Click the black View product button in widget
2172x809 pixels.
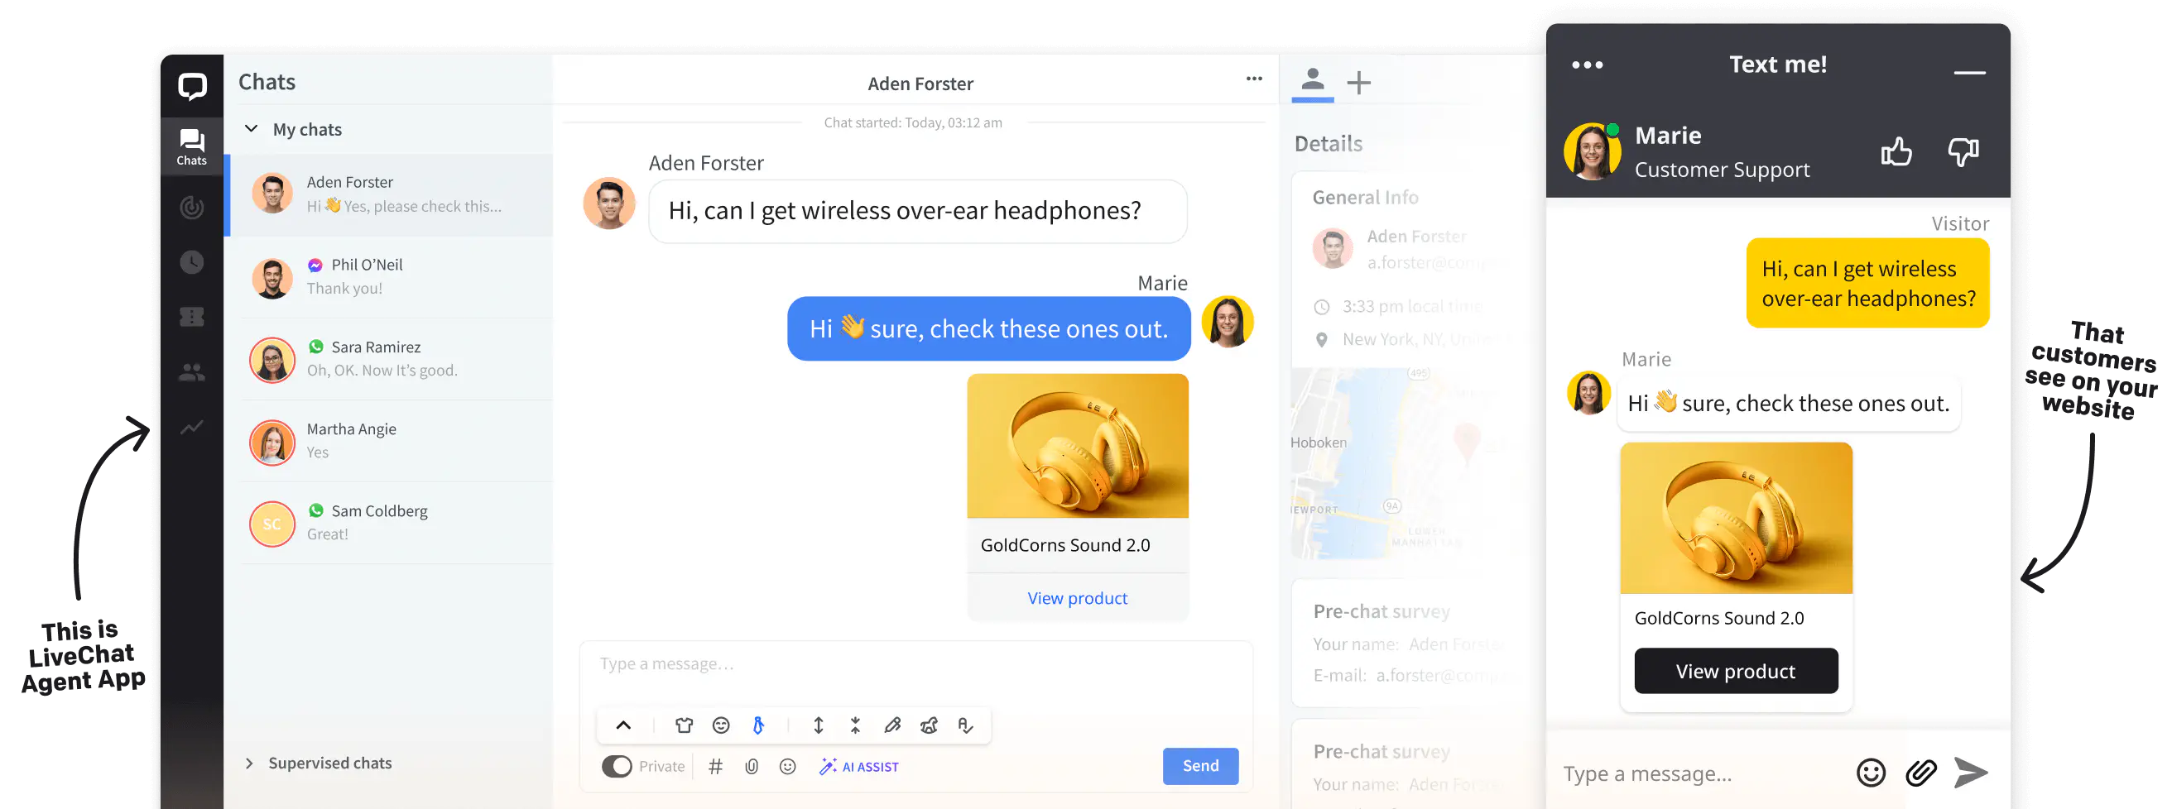coord(1736,672)
